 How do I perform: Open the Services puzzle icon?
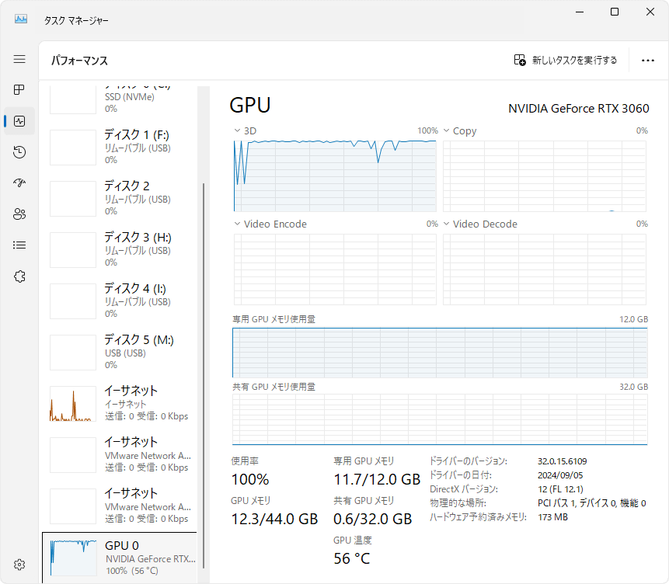point(19,276)
